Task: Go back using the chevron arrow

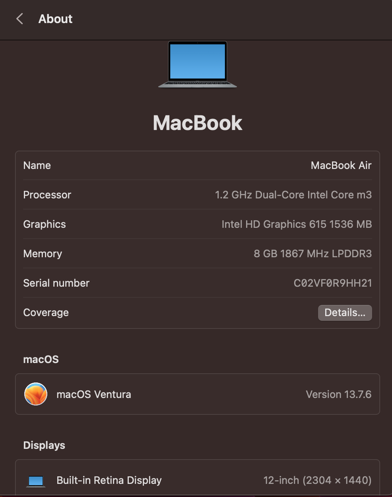Action: 19,19
